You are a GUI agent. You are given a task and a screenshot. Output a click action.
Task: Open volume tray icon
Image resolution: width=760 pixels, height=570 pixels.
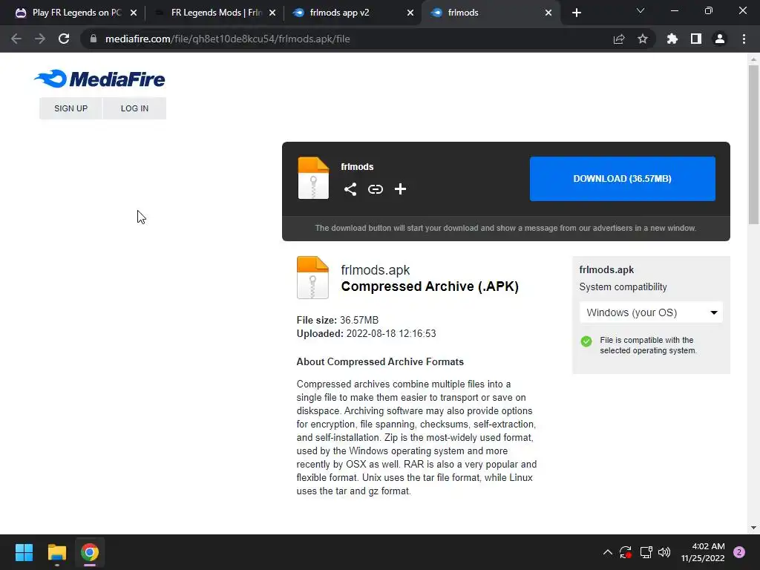pos(664,552)
